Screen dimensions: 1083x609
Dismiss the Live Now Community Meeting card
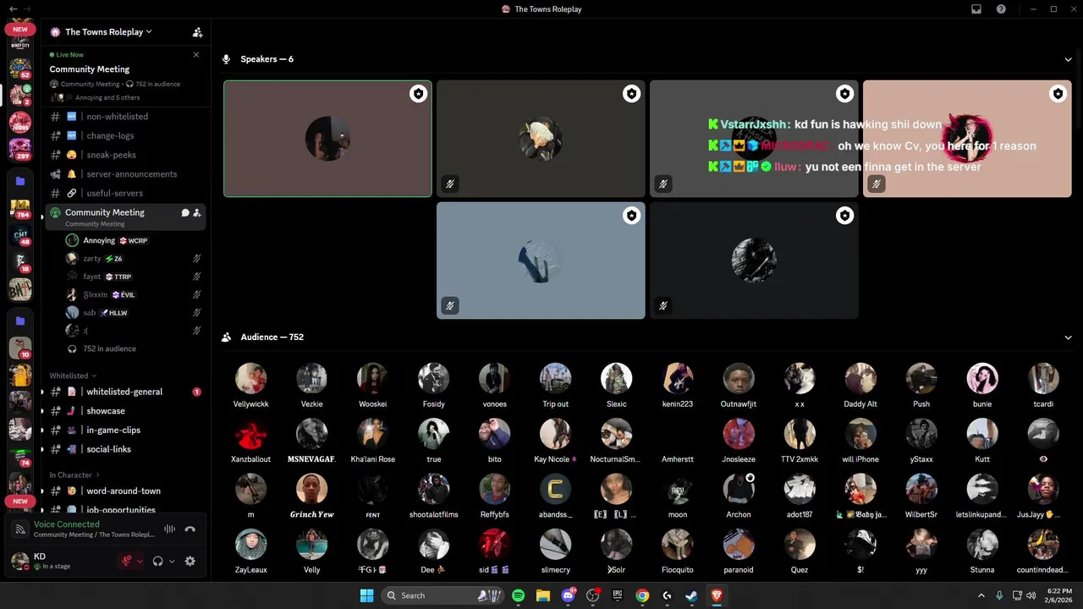coord(196,55)
